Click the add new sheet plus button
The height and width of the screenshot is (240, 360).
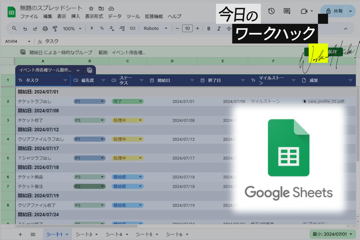pyautogui.click(x=20, y=234)
